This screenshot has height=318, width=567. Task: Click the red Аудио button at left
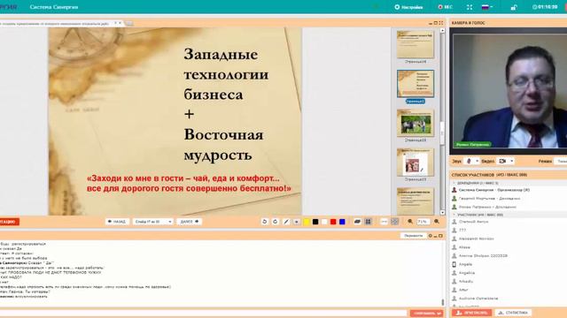click(9, 222)
